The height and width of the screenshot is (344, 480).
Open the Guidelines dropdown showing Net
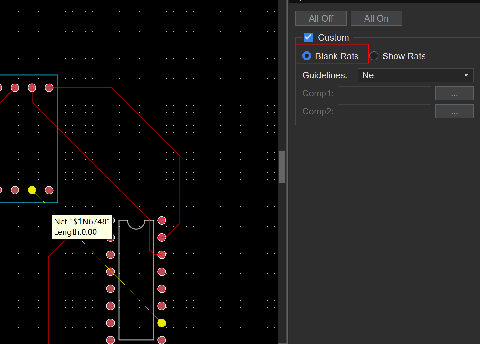(x=409, y=75)
